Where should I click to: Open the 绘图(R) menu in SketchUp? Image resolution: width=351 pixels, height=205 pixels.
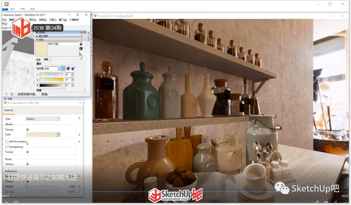tap(43, 20)
